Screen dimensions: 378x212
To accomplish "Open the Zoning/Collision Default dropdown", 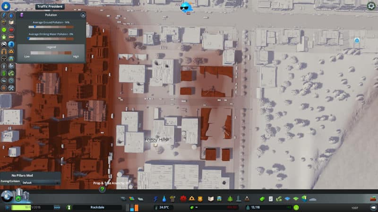I will point(41,182).
